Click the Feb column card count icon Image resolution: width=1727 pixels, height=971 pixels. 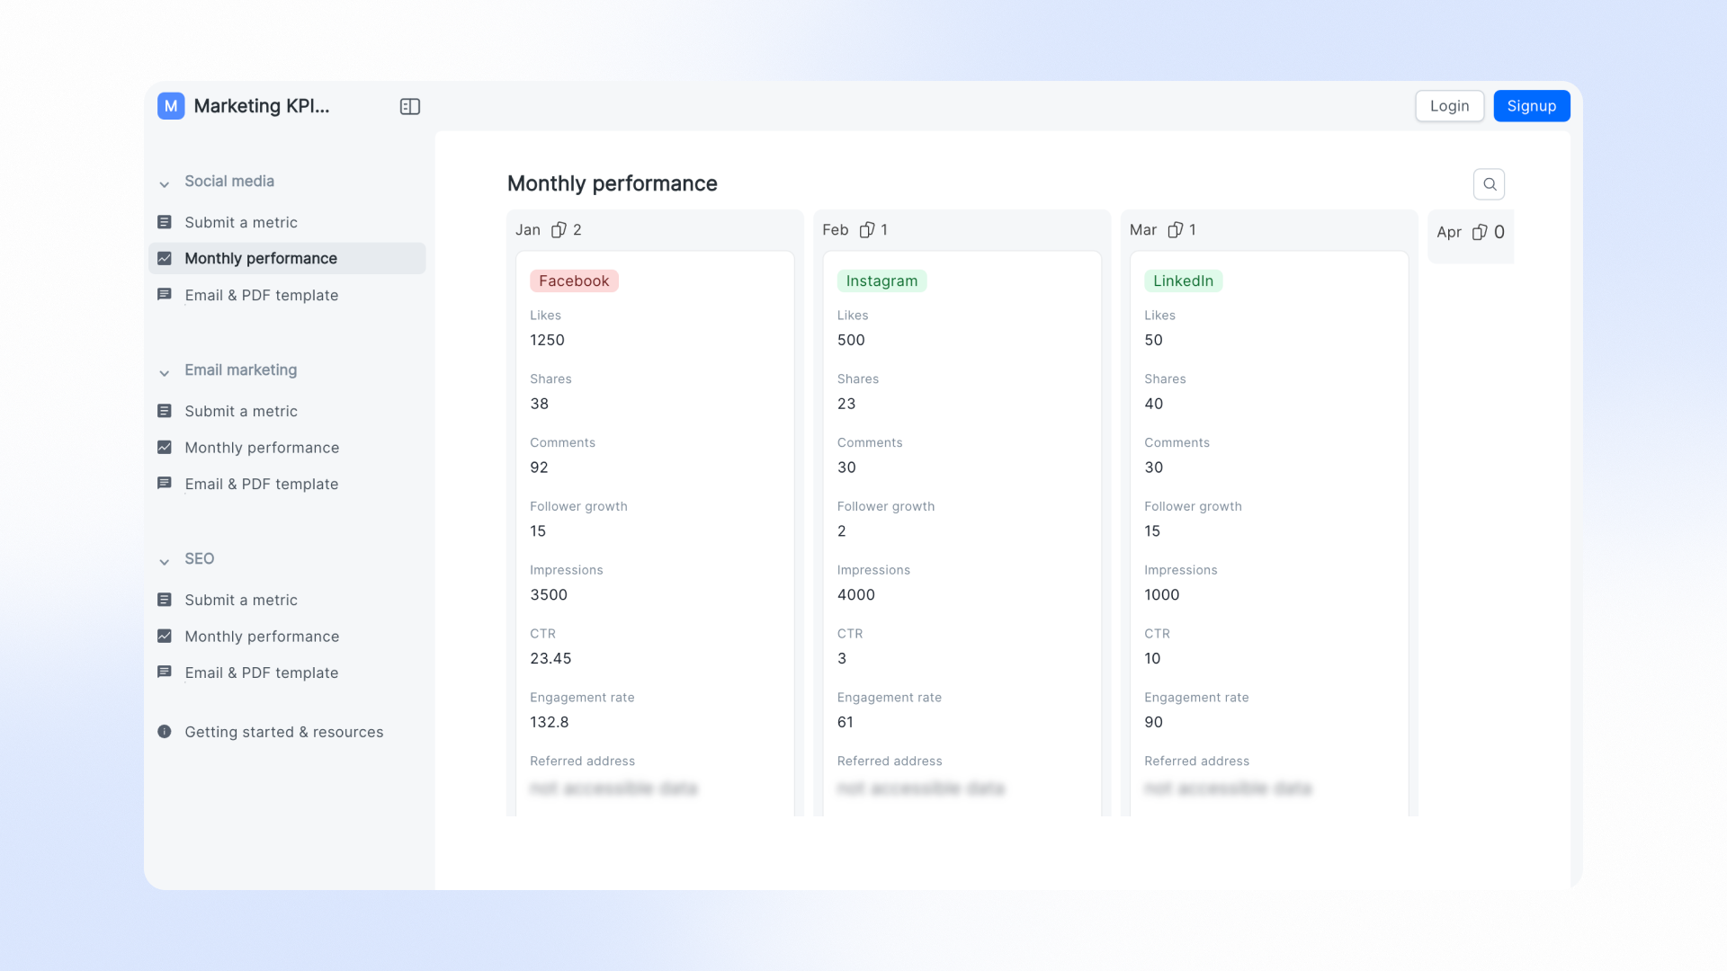coord(867,230)
